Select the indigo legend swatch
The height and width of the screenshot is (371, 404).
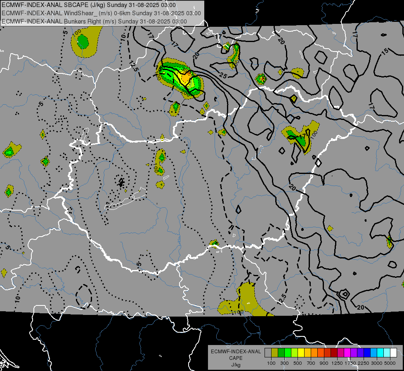(360, 352)
